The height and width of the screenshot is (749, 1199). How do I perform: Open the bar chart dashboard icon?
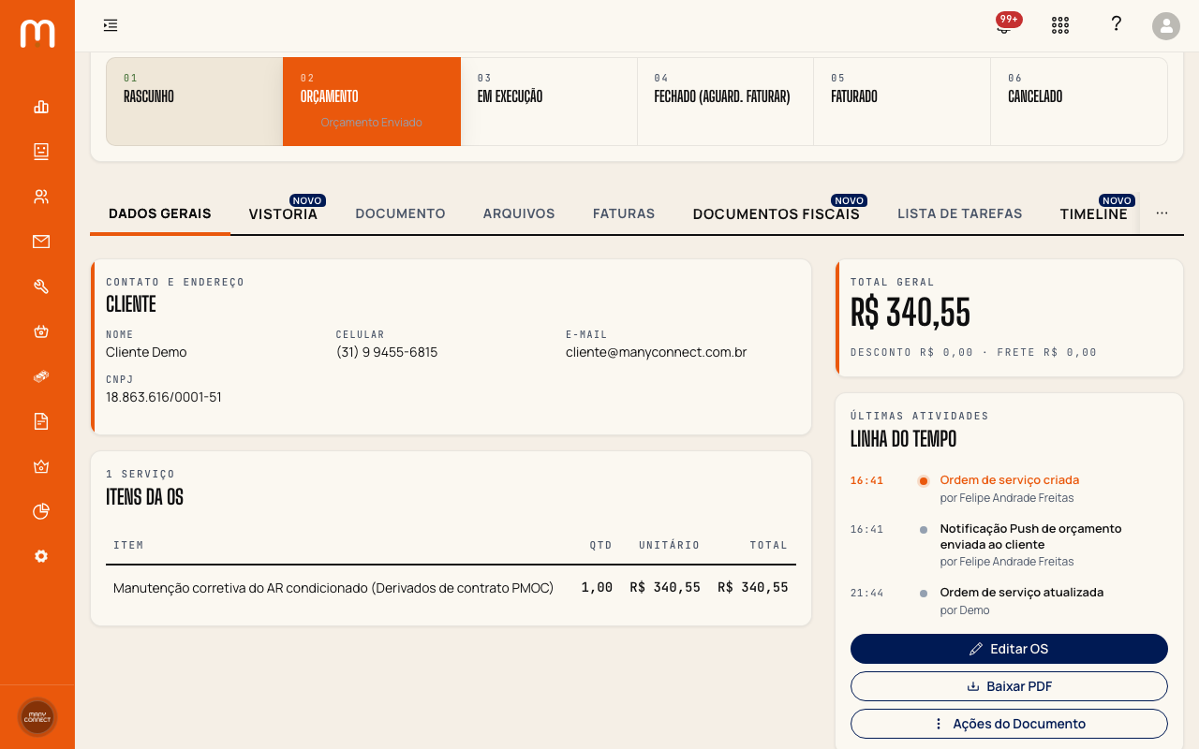[x=41, y=107]
